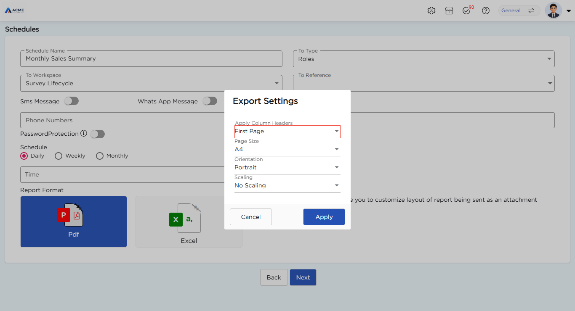Toggle the Sms Message switch
Screen dimensions: 575x311
click(71, 101)
